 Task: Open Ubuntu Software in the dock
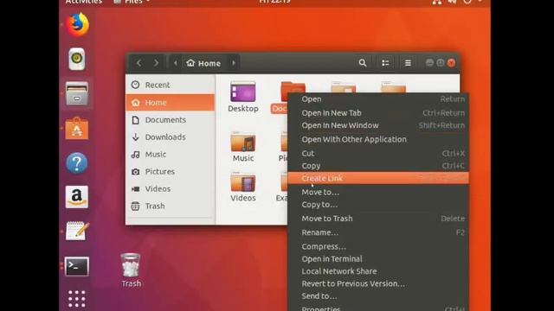click(77, 129)
